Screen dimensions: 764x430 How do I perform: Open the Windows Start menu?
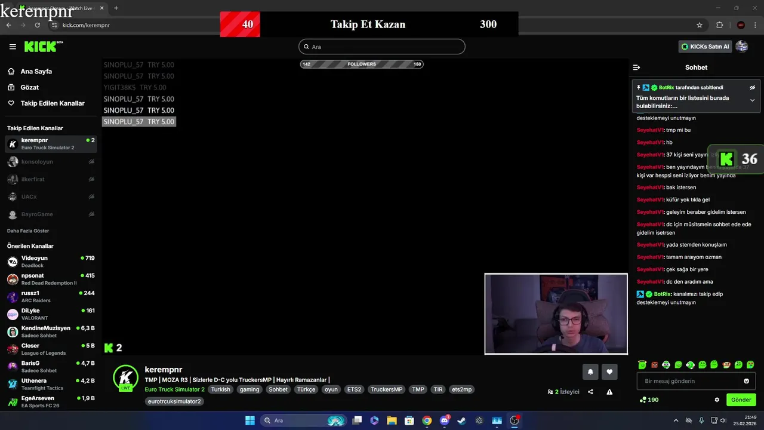[x=250, y=420]
